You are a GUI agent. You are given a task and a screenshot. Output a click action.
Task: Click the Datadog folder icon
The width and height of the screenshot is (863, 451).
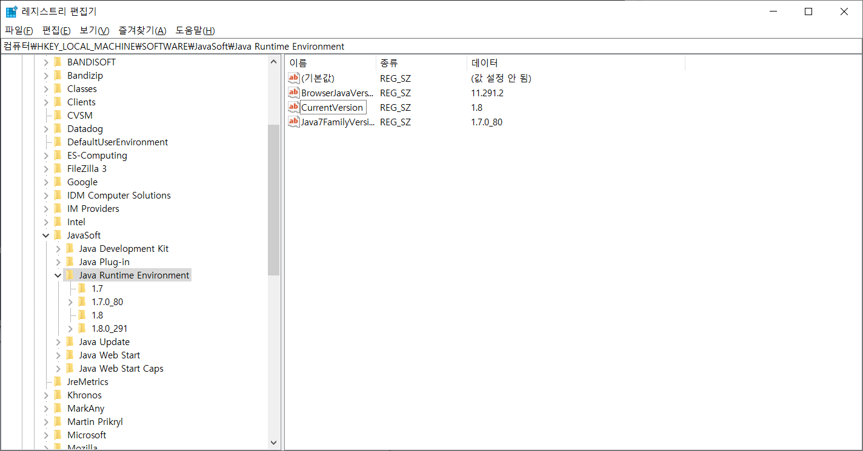(x=58, y=128)
